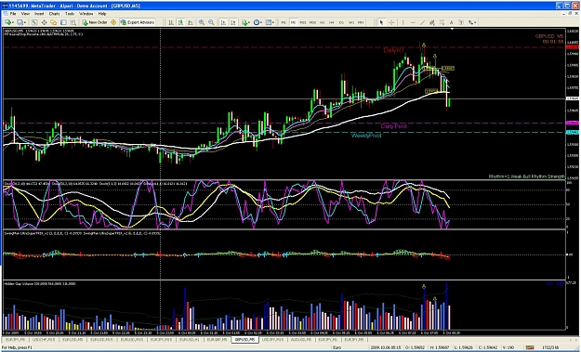This screenshot has height=352, width=581.
Task: Switch to the USDJPY,M15 chart tab
Action: (x=273, y=339)
